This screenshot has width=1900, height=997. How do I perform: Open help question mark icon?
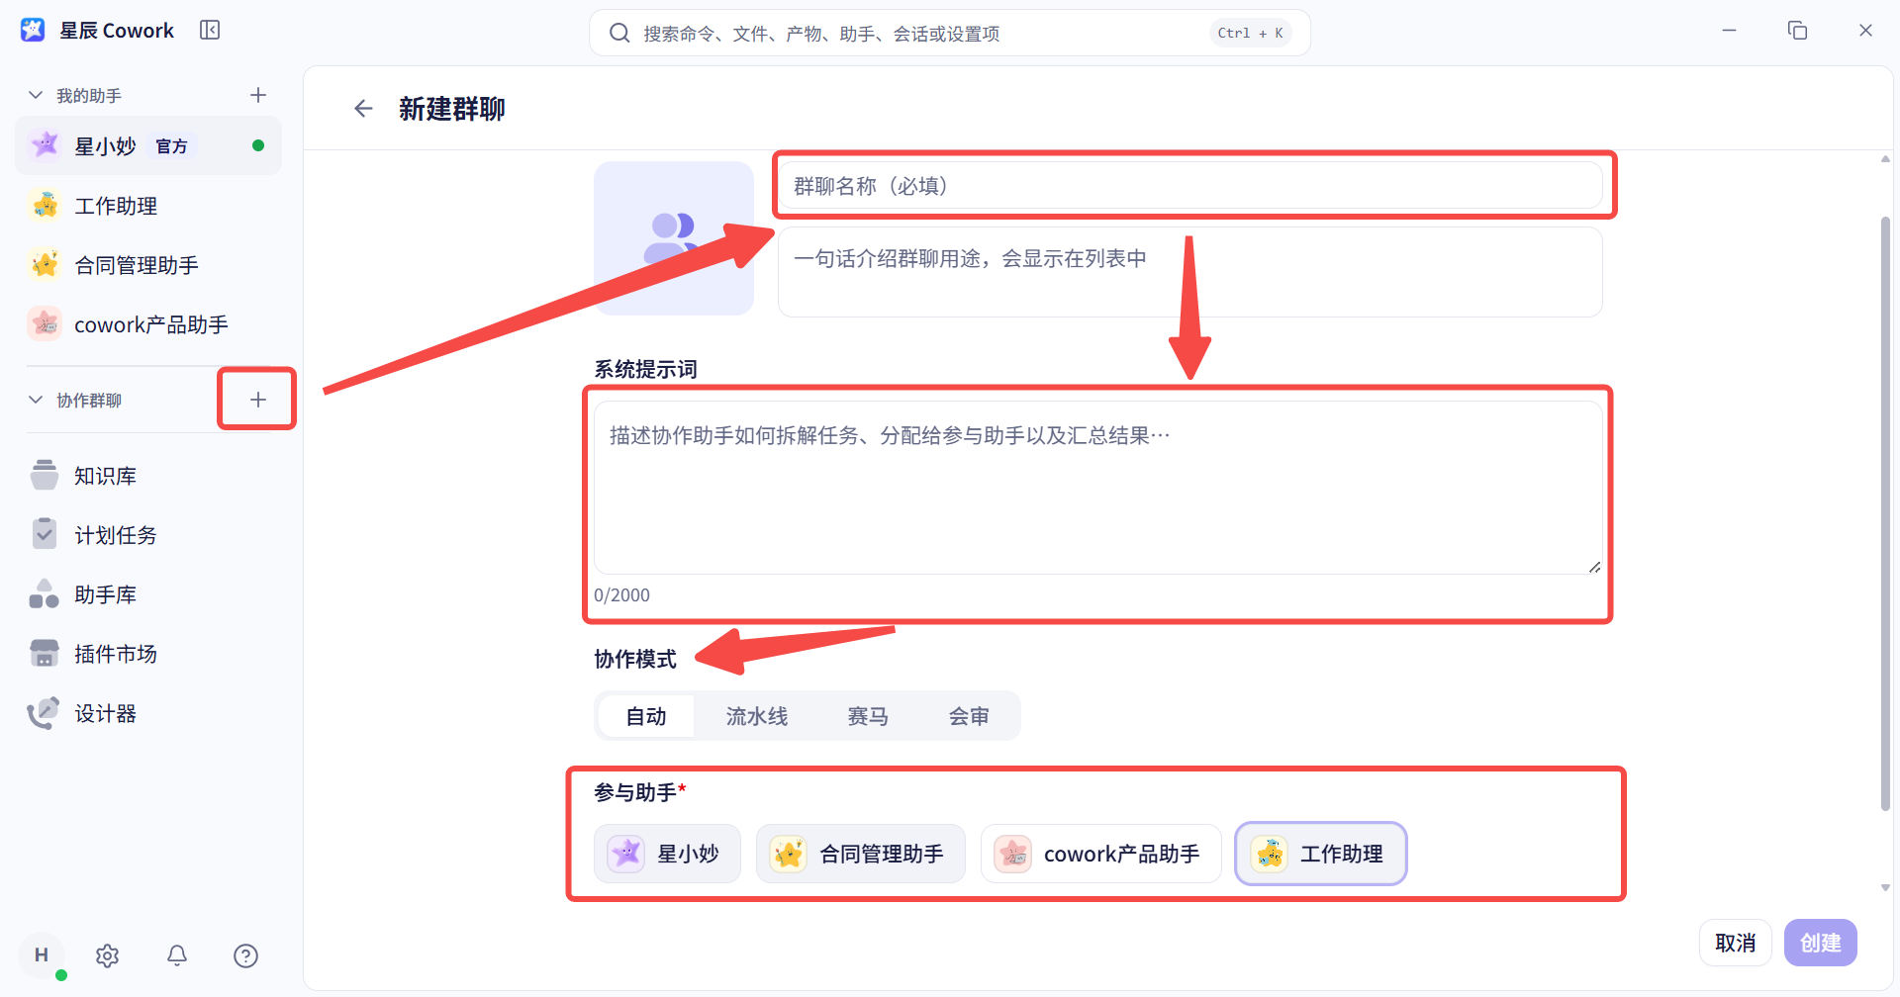246,955
